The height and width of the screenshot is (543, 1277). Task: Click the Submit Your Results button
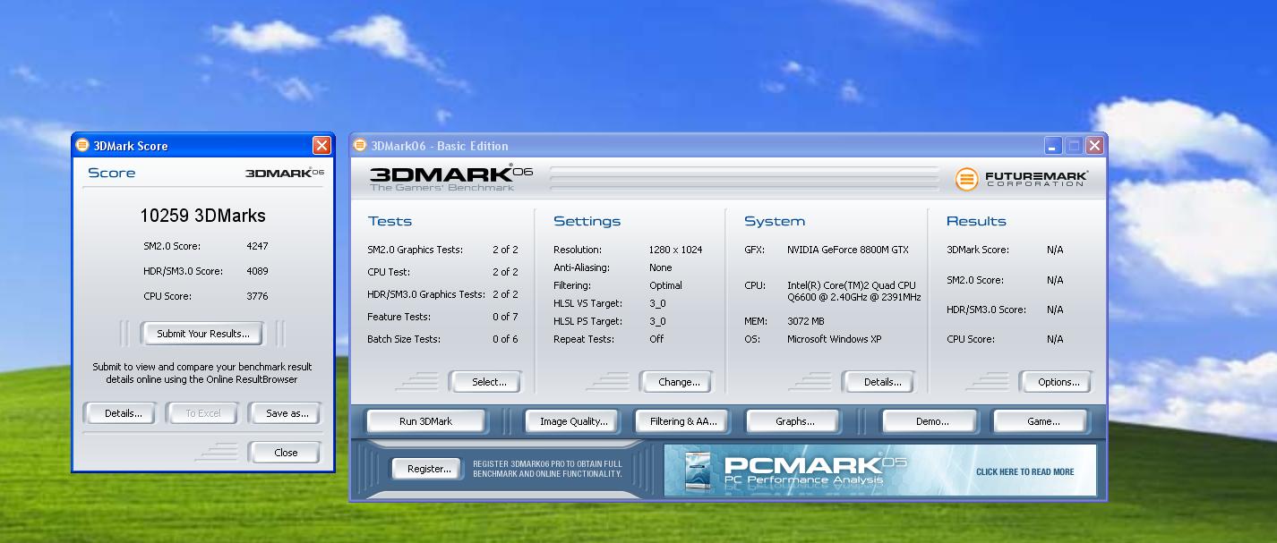(203, 334)
